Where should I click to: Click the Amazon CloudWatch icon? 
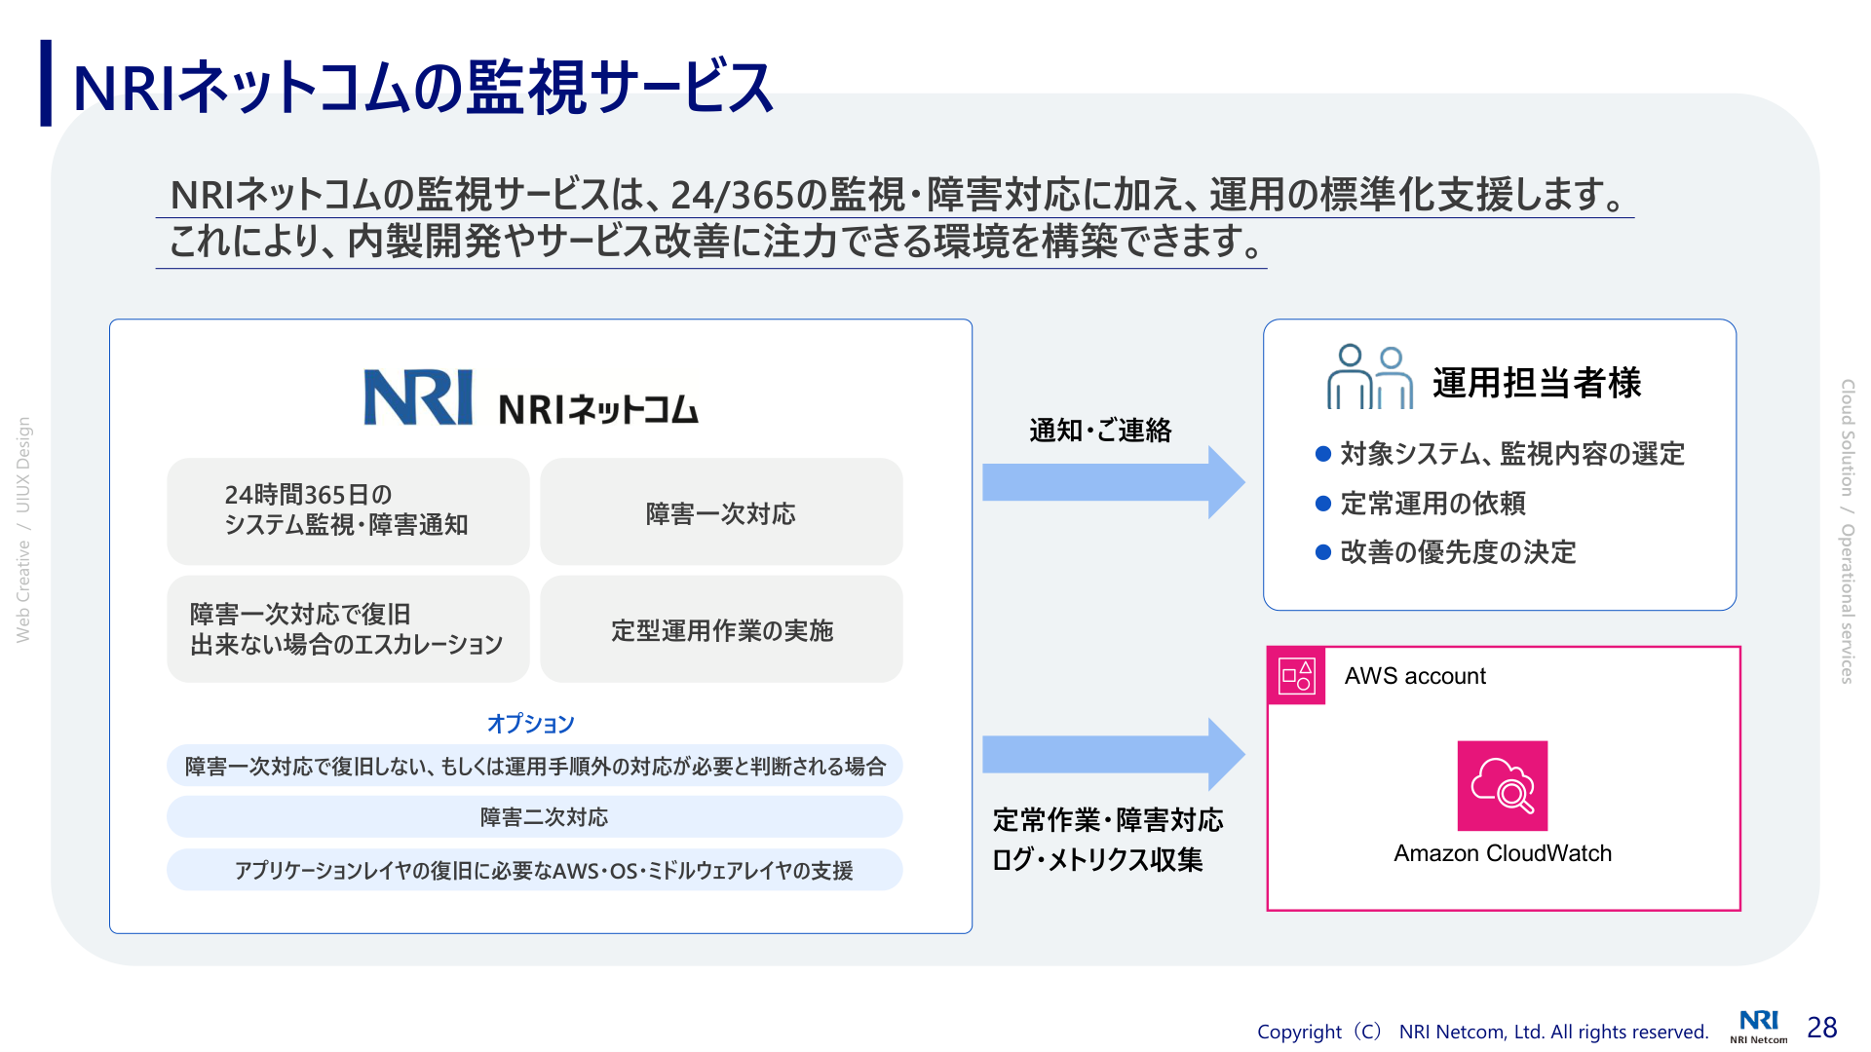tap(1502, 785)
